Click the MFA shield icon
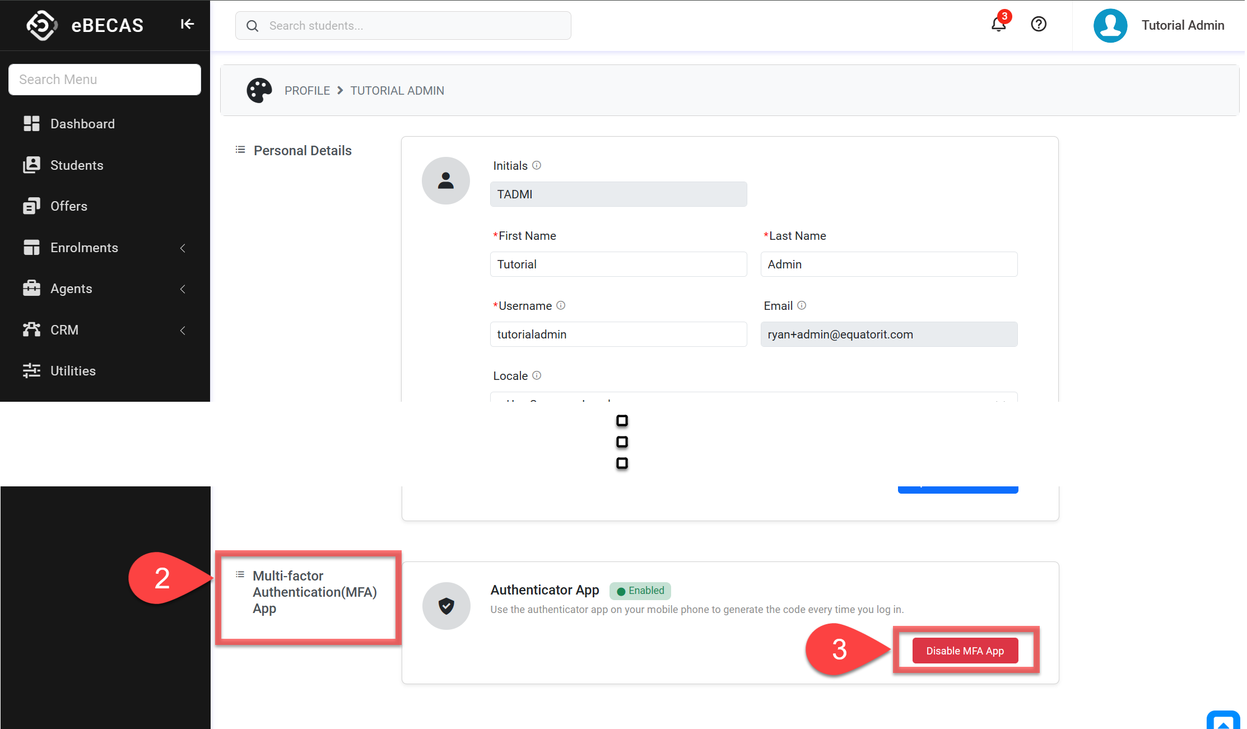Screen dimensions: 1247x729 point(446,606)
